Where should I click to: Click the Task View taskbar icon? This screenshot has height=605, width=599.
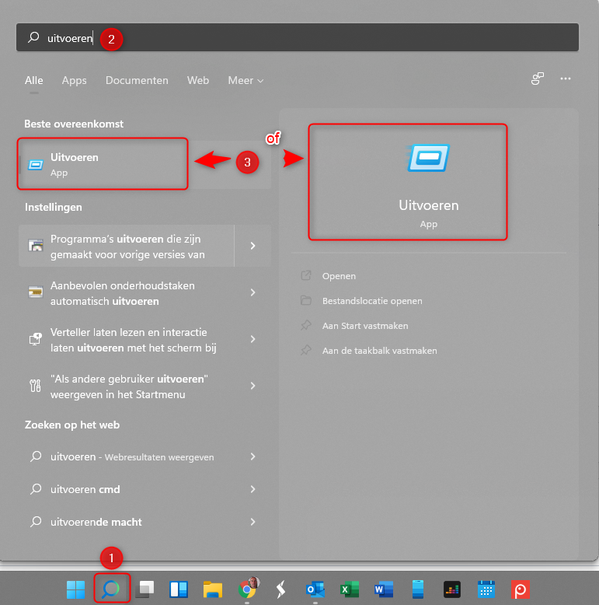(145, 589)
